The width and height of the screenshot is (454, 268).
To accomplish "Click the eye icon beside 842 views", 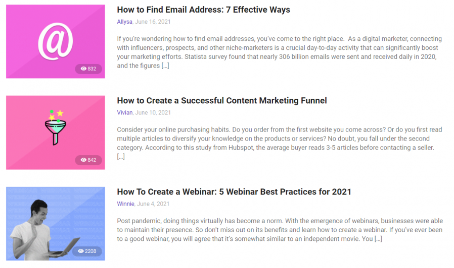I will click(x=83, y=160).
